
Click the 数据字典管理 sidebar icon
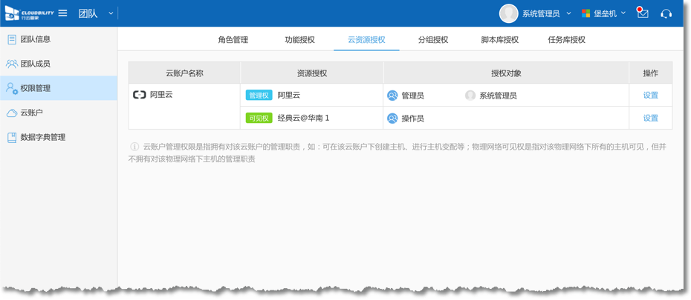click(x=12, y=137)
